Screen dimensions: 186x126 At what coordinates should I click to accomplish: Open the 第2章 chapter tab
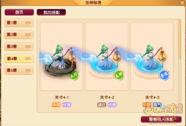(19, 35)
